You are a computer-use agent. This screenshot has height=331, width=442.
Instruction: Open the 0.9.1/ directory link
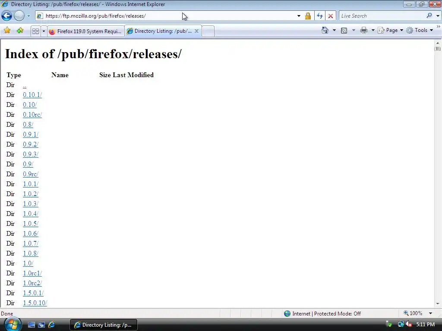(x=31, y=134)
